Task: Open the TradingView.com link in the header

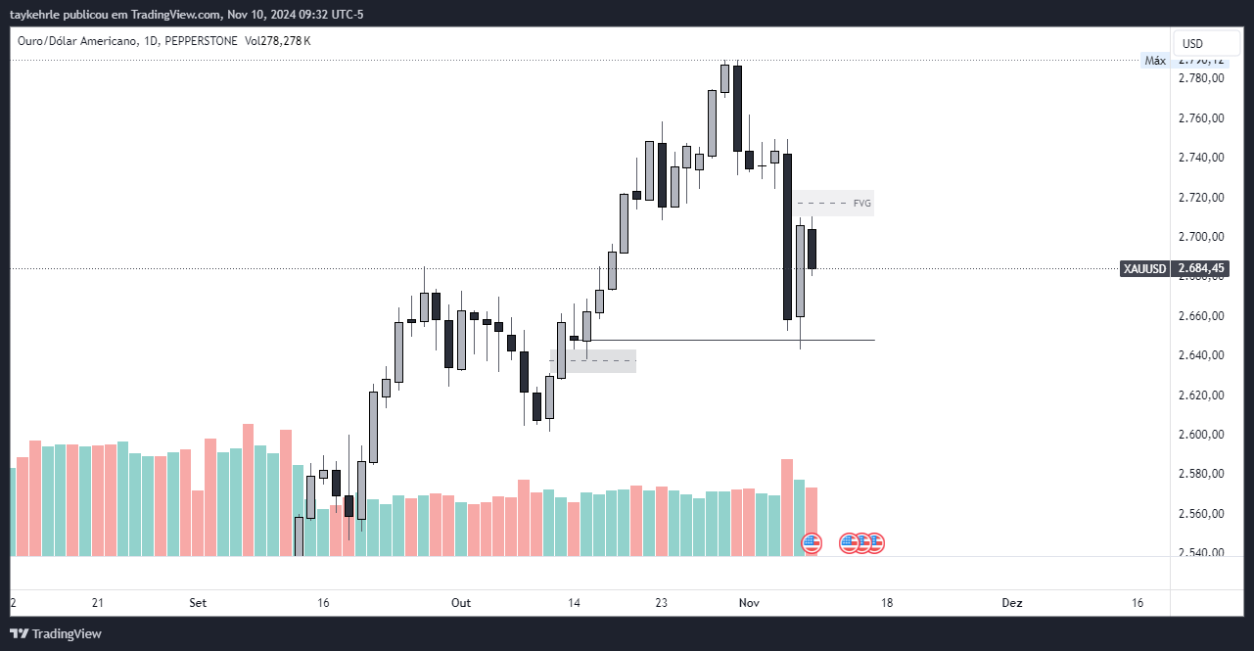Action: click(x=172, y=14)
